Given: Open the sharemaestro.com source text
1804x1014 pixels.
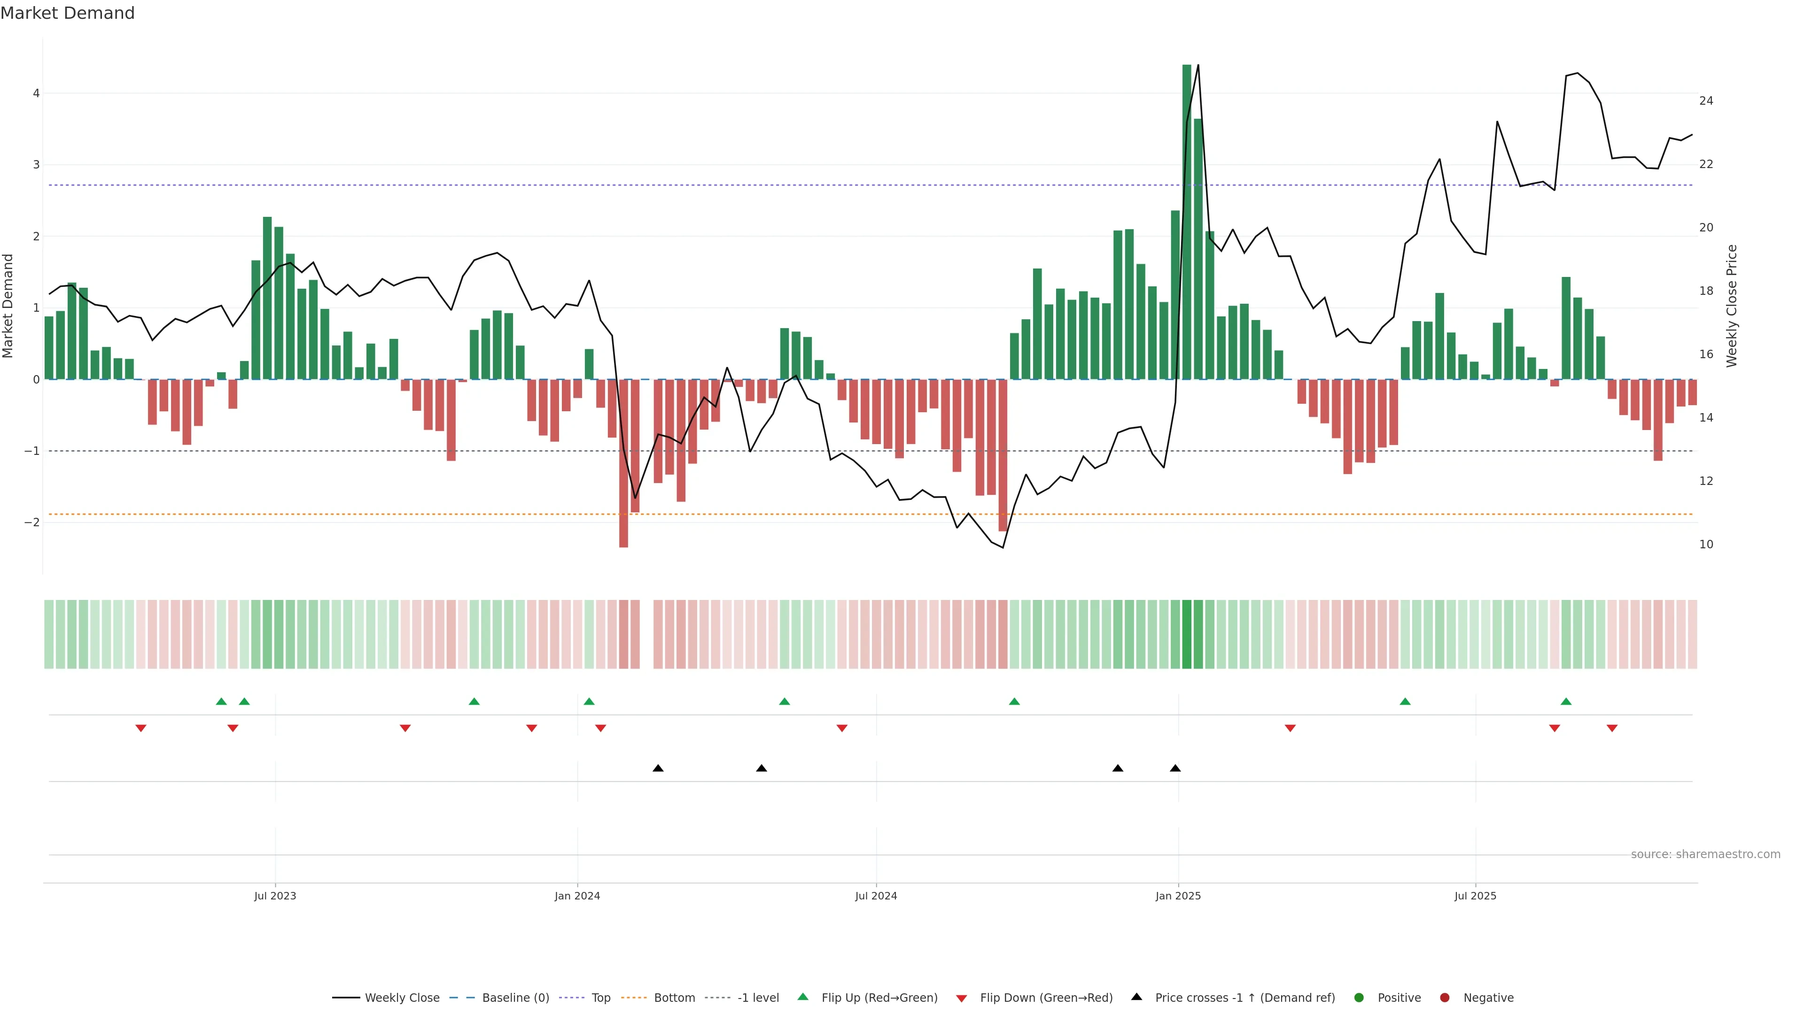Looking at the screenshot, I should pos(1705,854).
